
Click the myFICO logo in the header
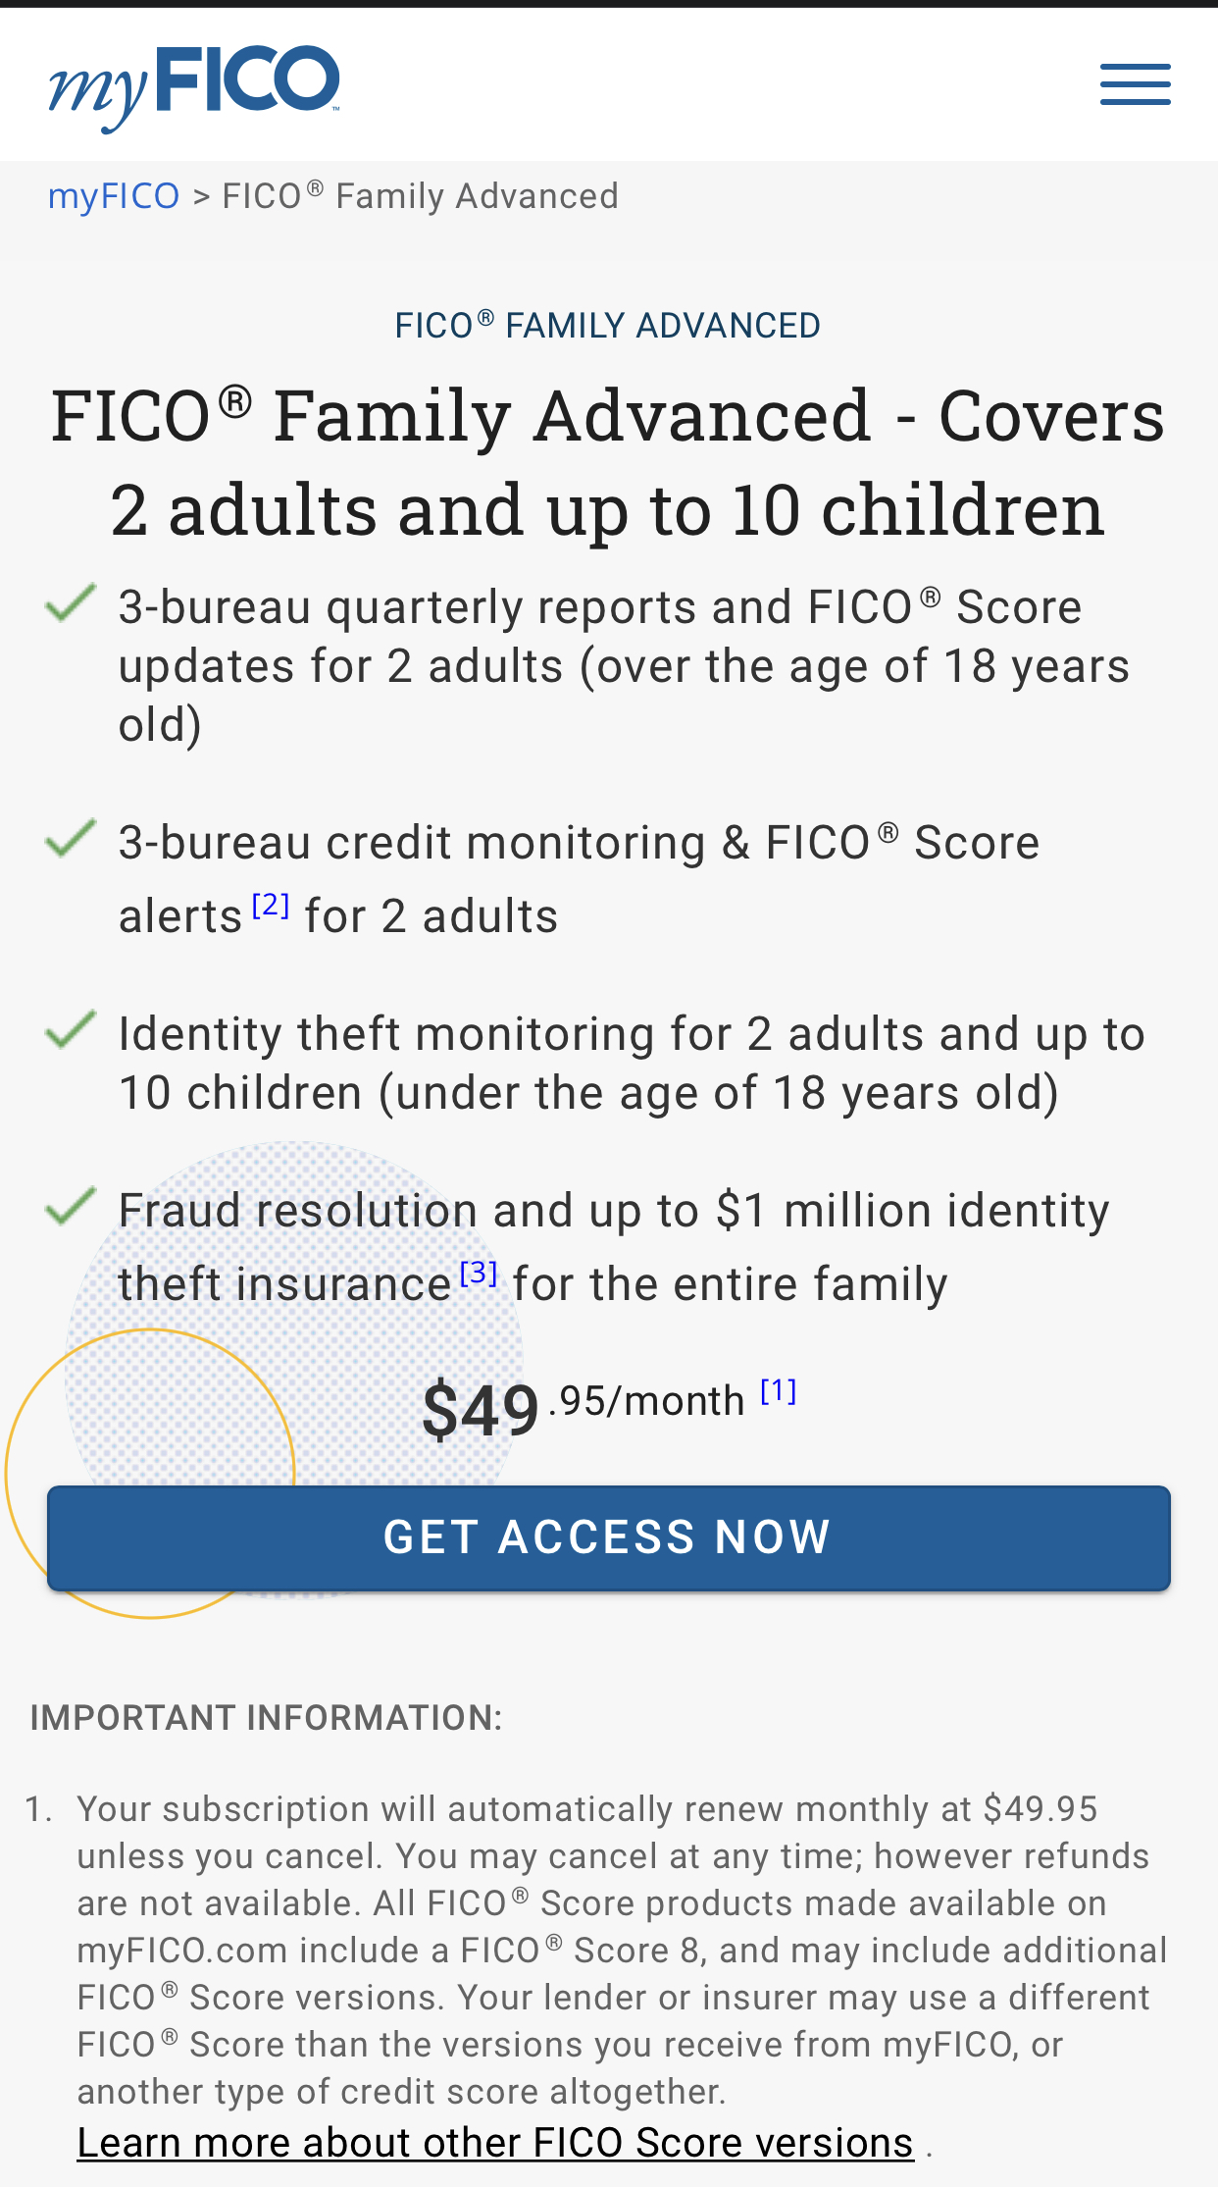tap(194, 86)
